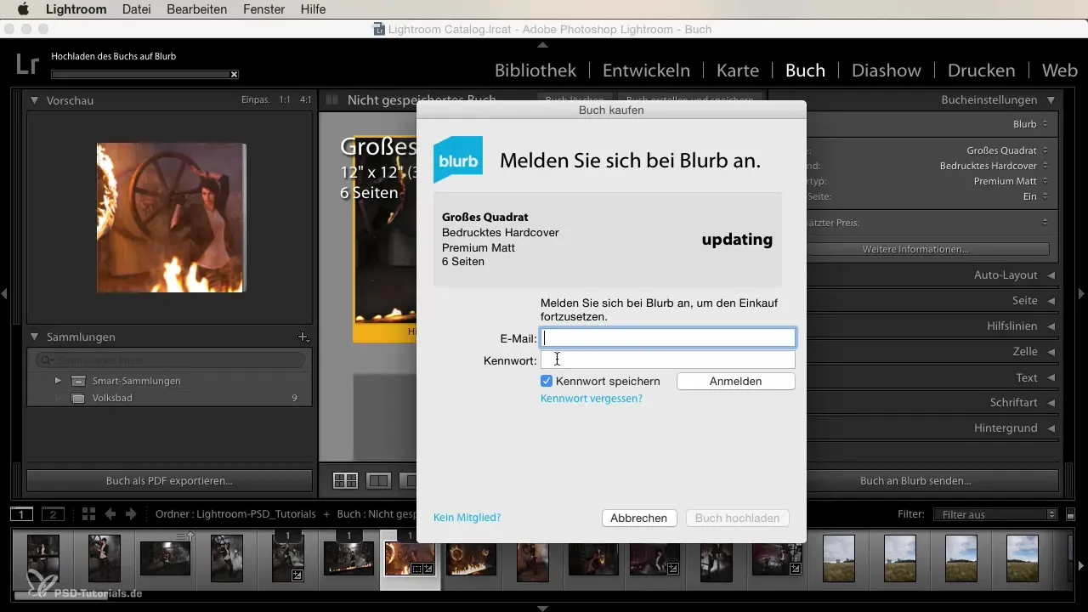This screenshot has width=1088, height=612.
Task: Expand the Text panel
Action: click(x=1051, y=377)
